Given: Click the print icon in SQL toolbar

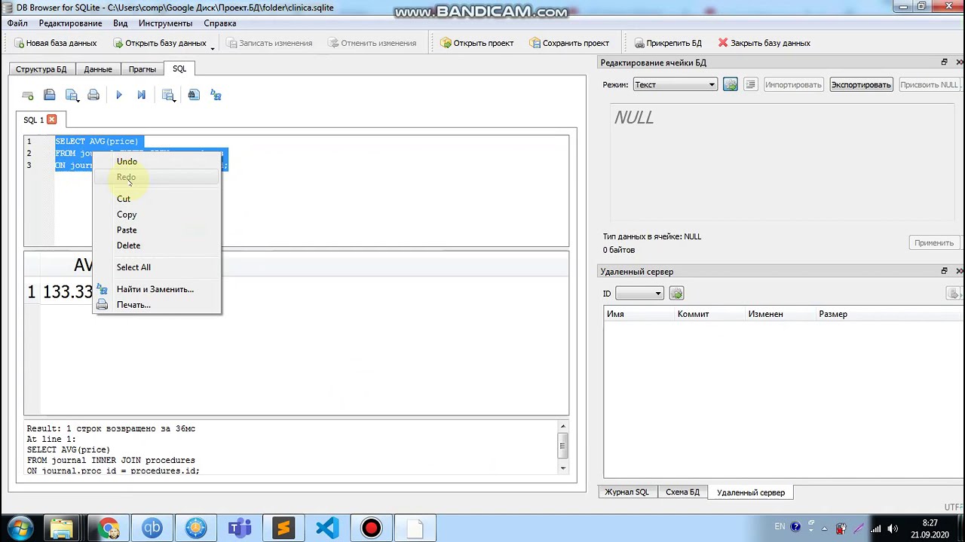Looking at the screenshot, I should pos(93,95).
